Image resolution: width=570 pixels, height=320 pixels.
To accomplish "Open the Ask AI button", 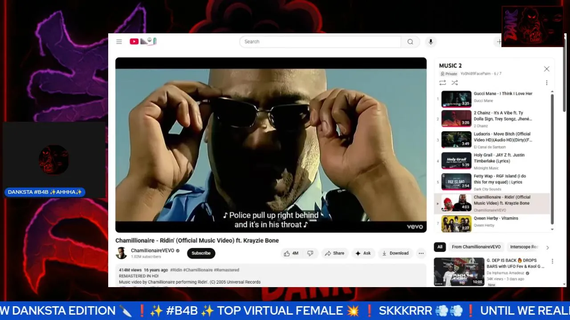I will click(x=363, y=253).
